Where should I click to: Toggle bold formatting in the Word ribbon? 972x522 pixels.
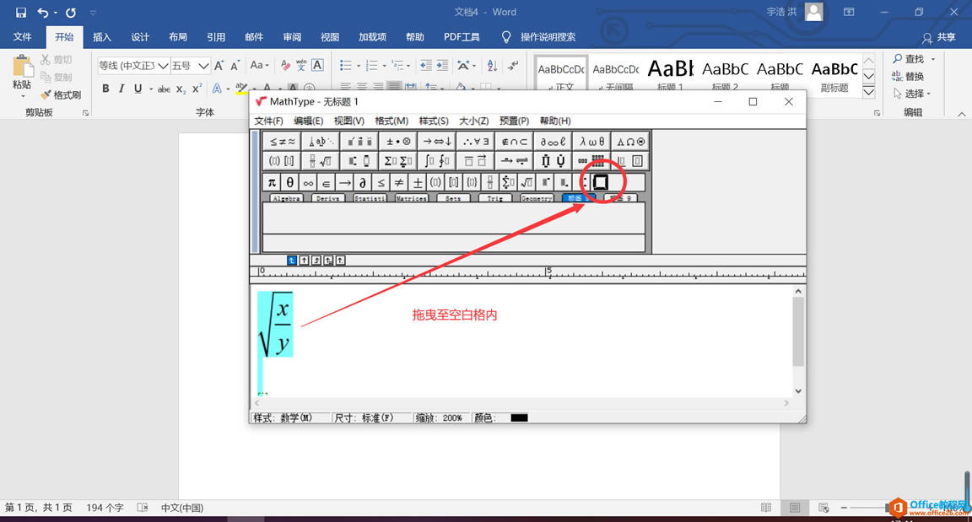coord(105,88)
